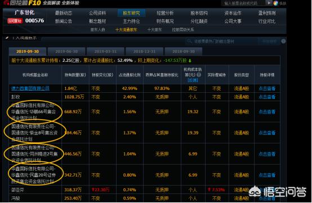Open the 股东人数 sub-menu item

[x=97, y=30]
